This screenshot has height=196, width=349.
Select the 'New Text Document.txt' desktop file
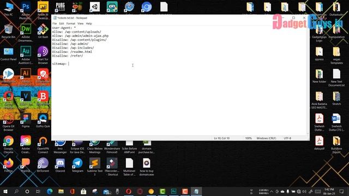pos(336,77)
